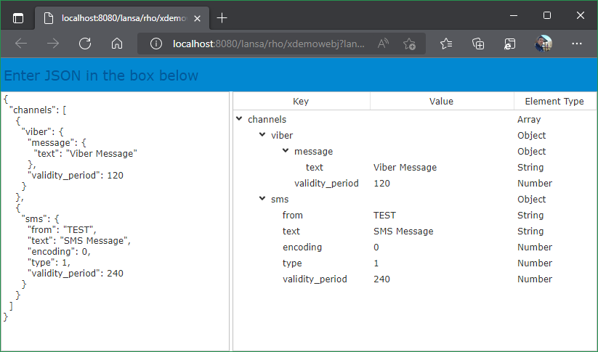Open a new browser tab
598x352 pixels.
(222, 17)
